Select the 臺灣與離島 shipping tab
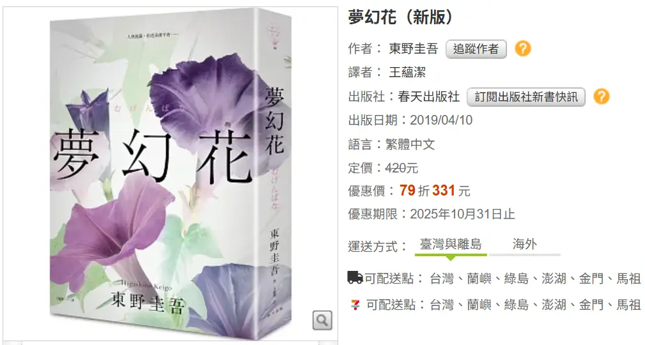 451,244
